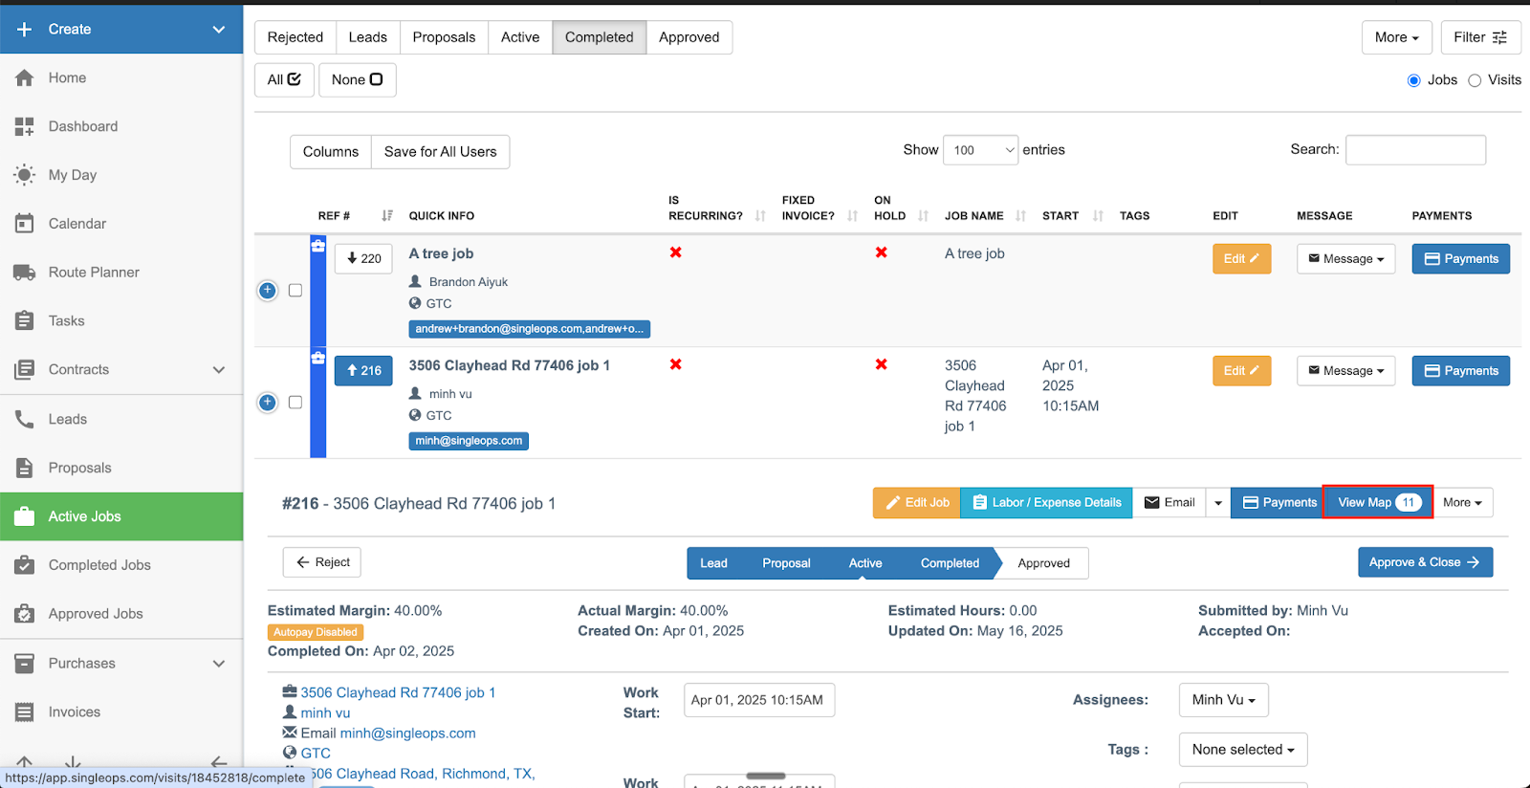Check the checkbox for job 216
The height and width of the screenshot is (788, 1530).
pyautogui.click(x=295, y=403)
